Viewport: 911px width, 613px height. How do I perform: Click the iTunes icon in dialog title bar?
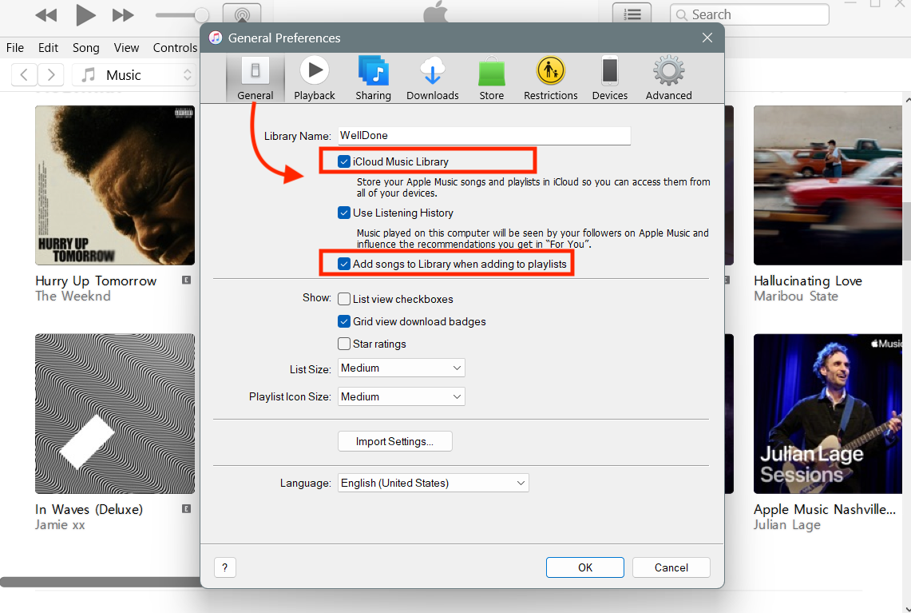coord(216,38)
